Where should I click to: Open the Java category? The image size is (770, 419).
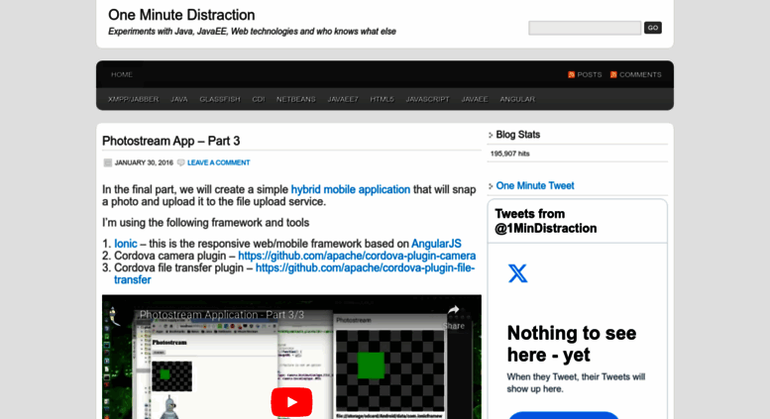click(x=178, y=99)
